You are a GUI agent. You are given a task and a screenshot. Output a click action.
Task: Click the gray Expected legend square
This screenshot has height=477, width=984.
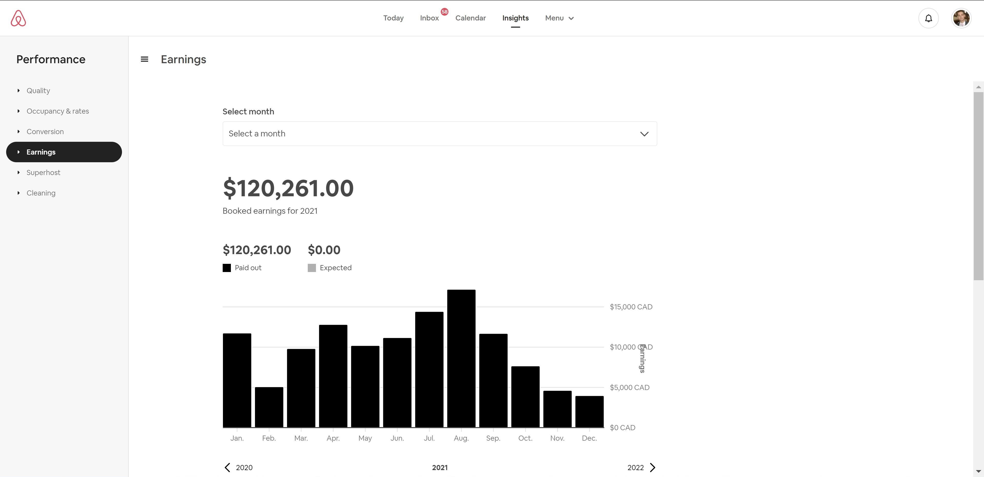tap(312, 268)
